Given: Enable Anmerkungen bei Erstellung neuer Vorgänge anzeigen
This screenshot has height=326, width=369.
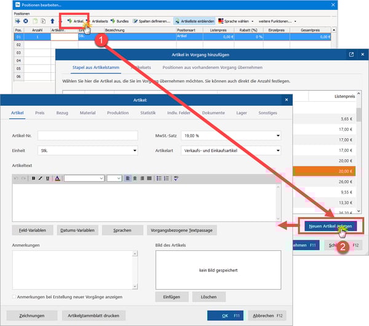Looking at the screenshot, I should (x=15, y=297).
